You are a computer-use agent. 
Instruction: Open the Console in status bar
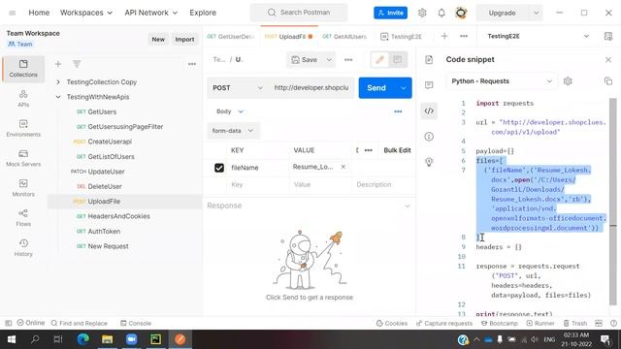tap(136, 323)
